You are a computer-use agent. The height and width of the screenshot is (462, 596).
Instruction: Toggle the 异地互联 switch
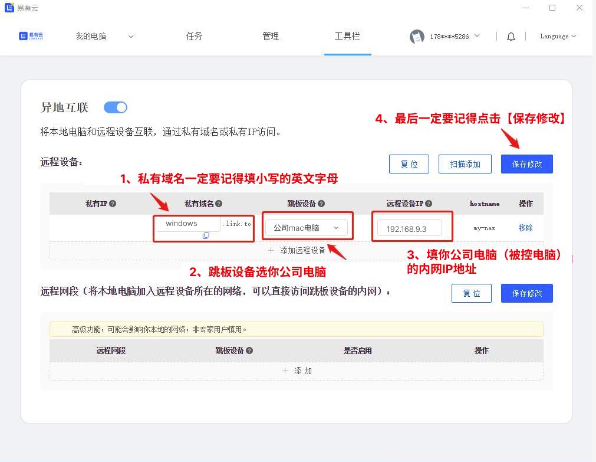(116, 108)
